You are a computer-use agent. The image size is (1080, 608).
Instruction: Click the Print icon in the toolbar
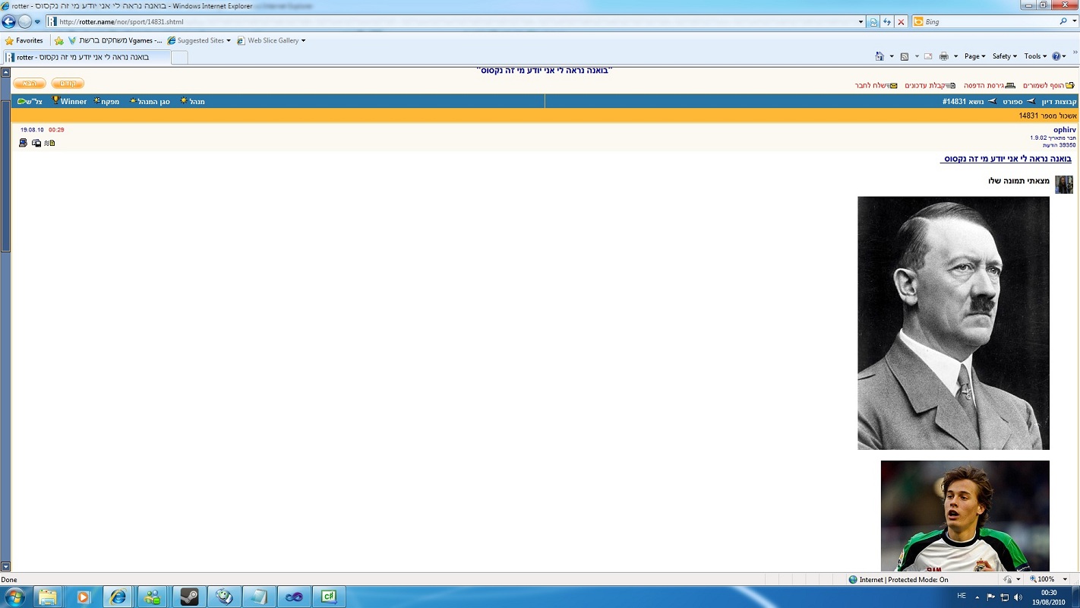943,56
